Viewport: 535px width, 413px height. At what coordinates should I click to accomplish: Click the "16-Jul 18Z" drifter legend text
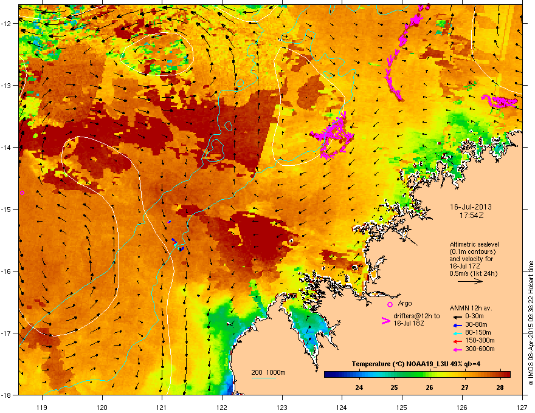pos(409,323)
